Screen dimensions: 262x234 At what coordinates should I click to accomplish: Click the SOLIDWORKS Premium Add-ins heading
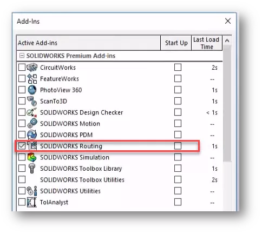tap(71, 56)
